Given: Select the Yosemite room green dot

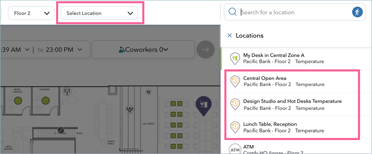Looking at the screenshot, I should tap(45, 101).
